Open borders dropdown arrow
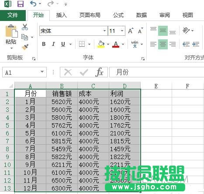This screenshot has height=194, width=204. click(89, 44)
